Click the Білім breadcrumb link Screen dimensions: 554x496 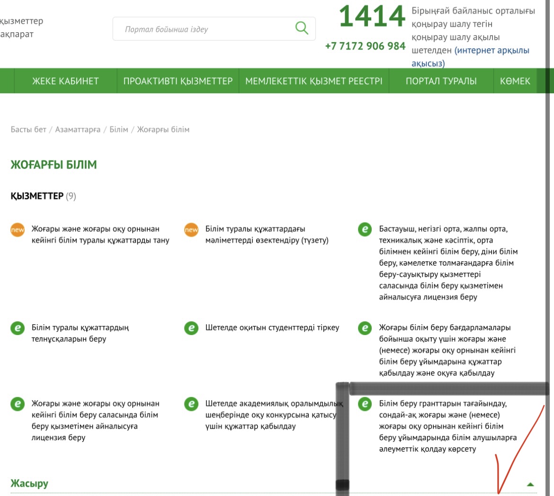tap(119, 130)
